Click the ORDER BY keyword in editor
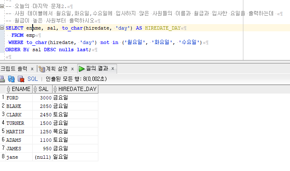The height and width of the screenshot is (171, 290). tap(17, 50)
